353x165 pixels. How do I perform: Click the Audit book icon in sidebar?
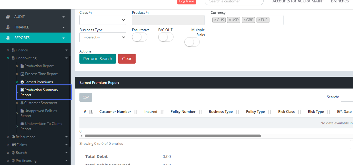coord(8,17)
